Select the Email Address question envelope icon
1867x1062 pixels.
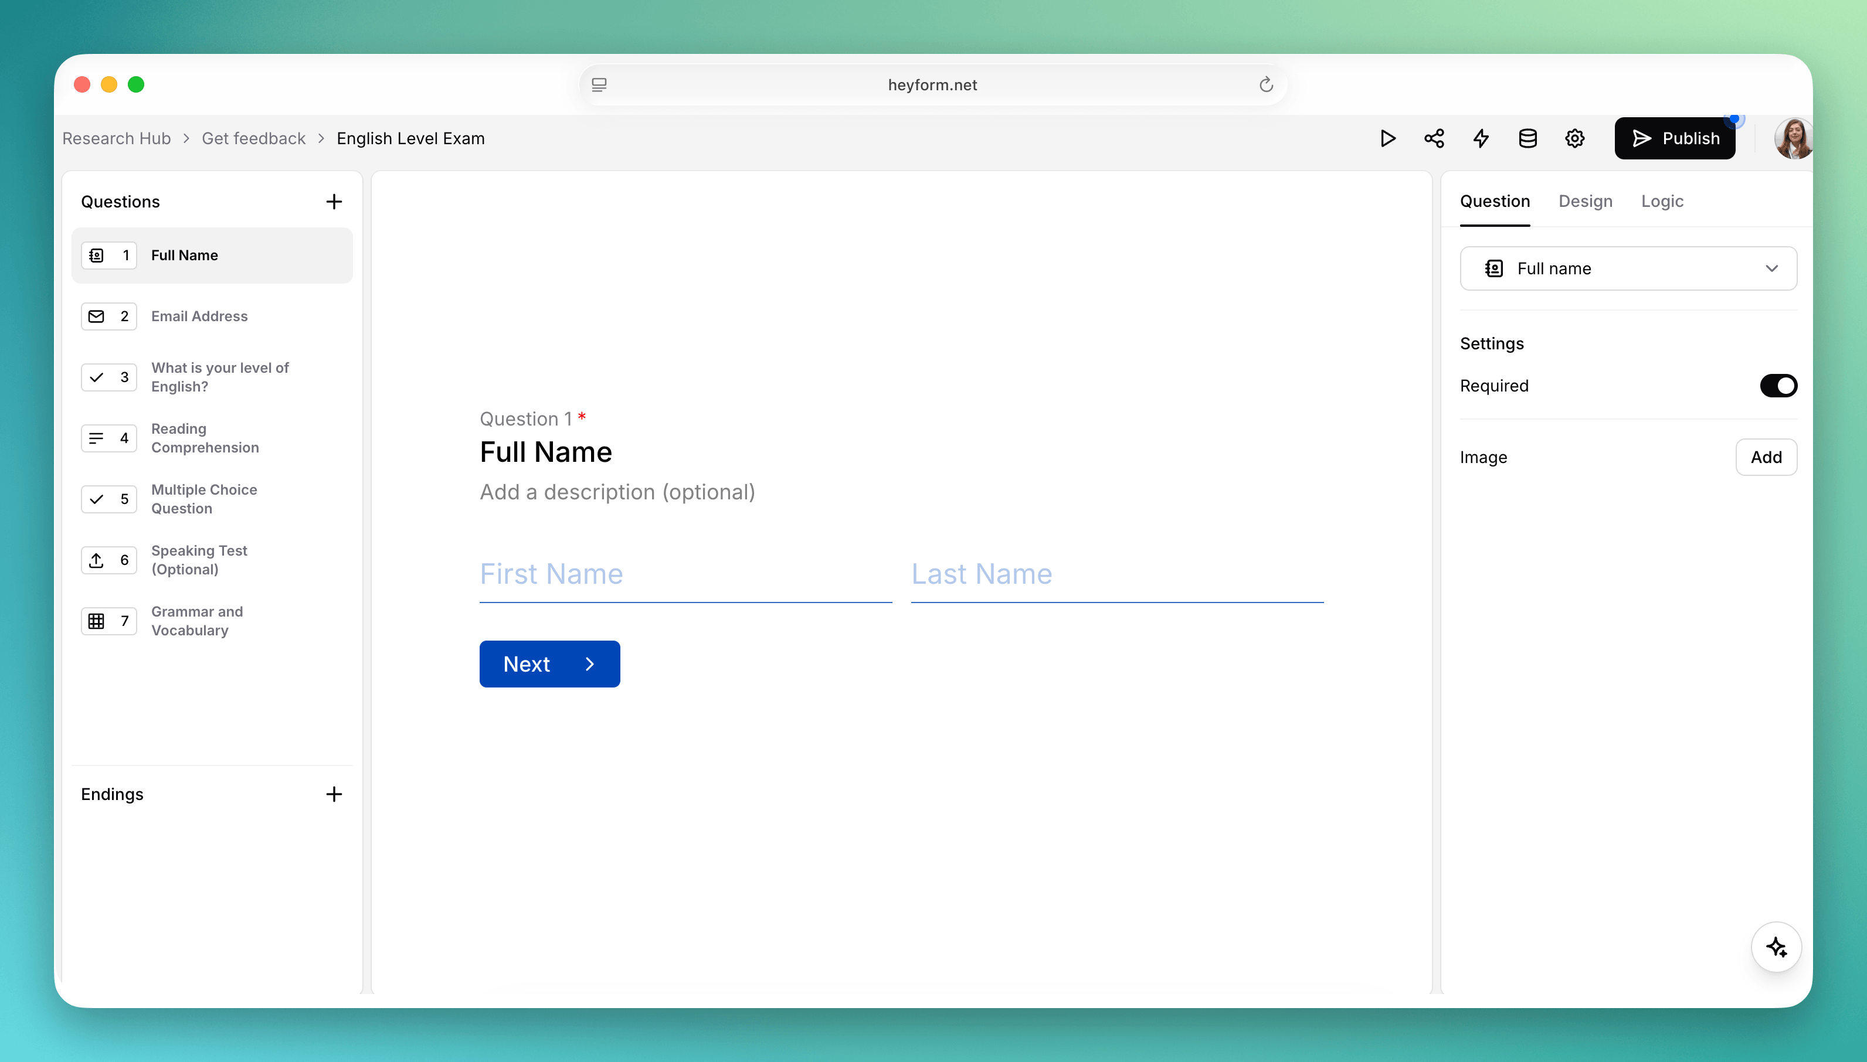point(96,316)
